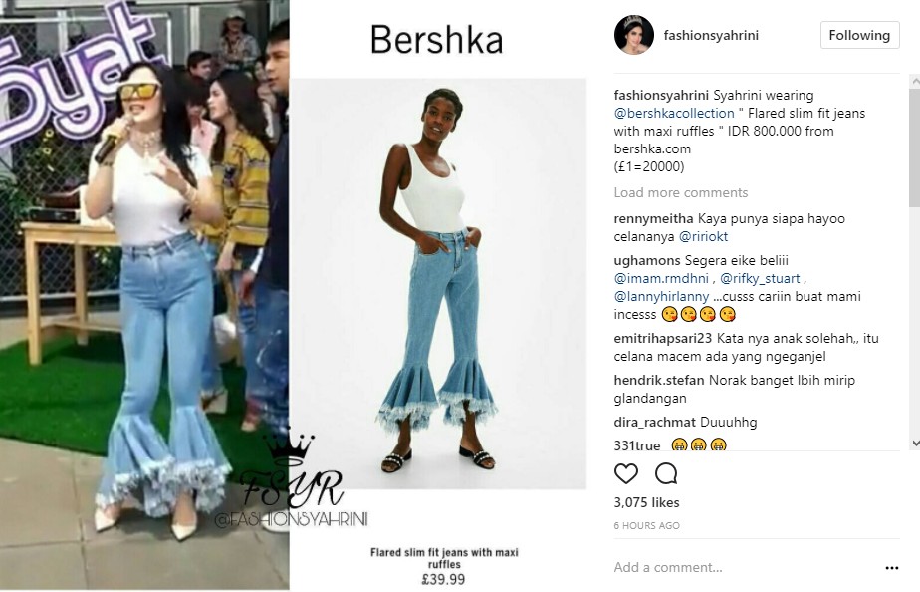Viewport: 920px width, 592px height.
Task: Open the three-dots more options menu
Action: tap(892, 568)
